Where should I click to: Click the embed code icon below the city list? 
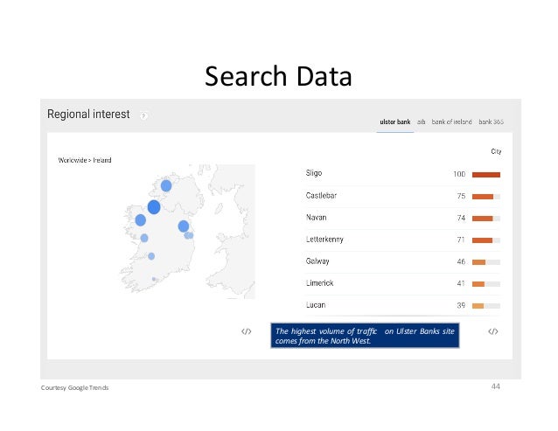point(493,331)
